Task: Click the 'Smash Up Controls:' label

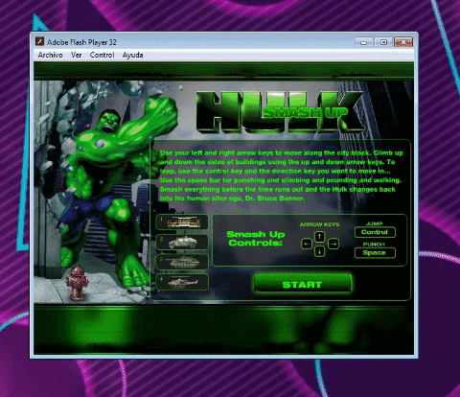Action: [x=256, y=239]
